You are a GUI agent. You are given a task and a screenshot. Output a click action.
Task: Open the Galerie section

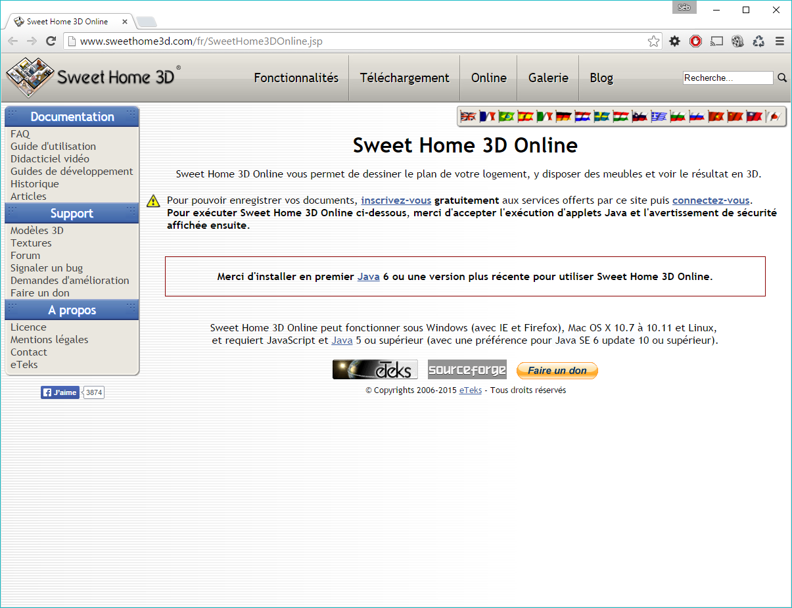[x=548, y=78]
